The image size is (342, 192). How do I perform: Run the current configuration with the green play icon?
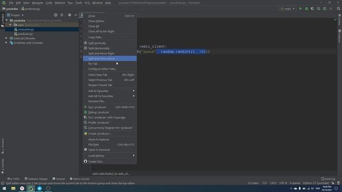300,9
